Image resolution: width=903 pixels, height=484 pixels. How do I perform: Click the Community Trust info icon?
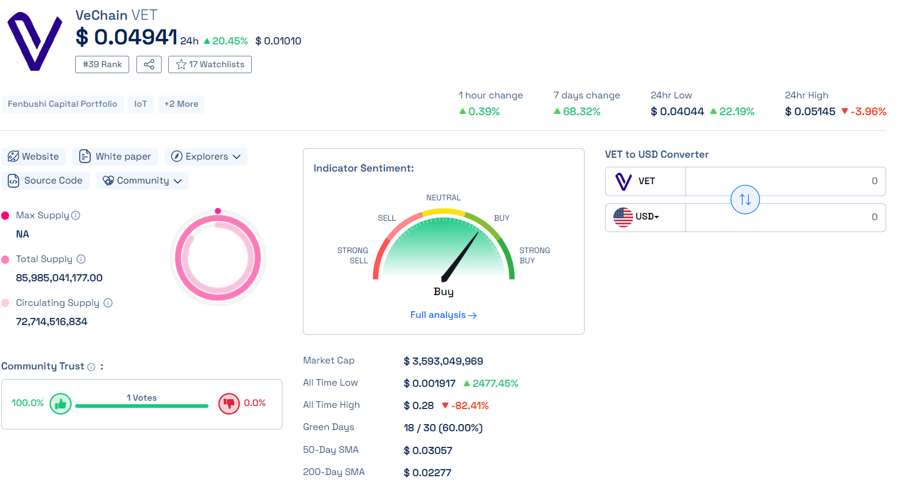coord(91,366)
